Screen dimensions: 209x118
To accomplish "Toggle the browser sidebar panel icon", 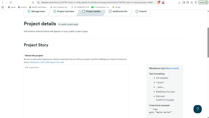I will [183, 2].
